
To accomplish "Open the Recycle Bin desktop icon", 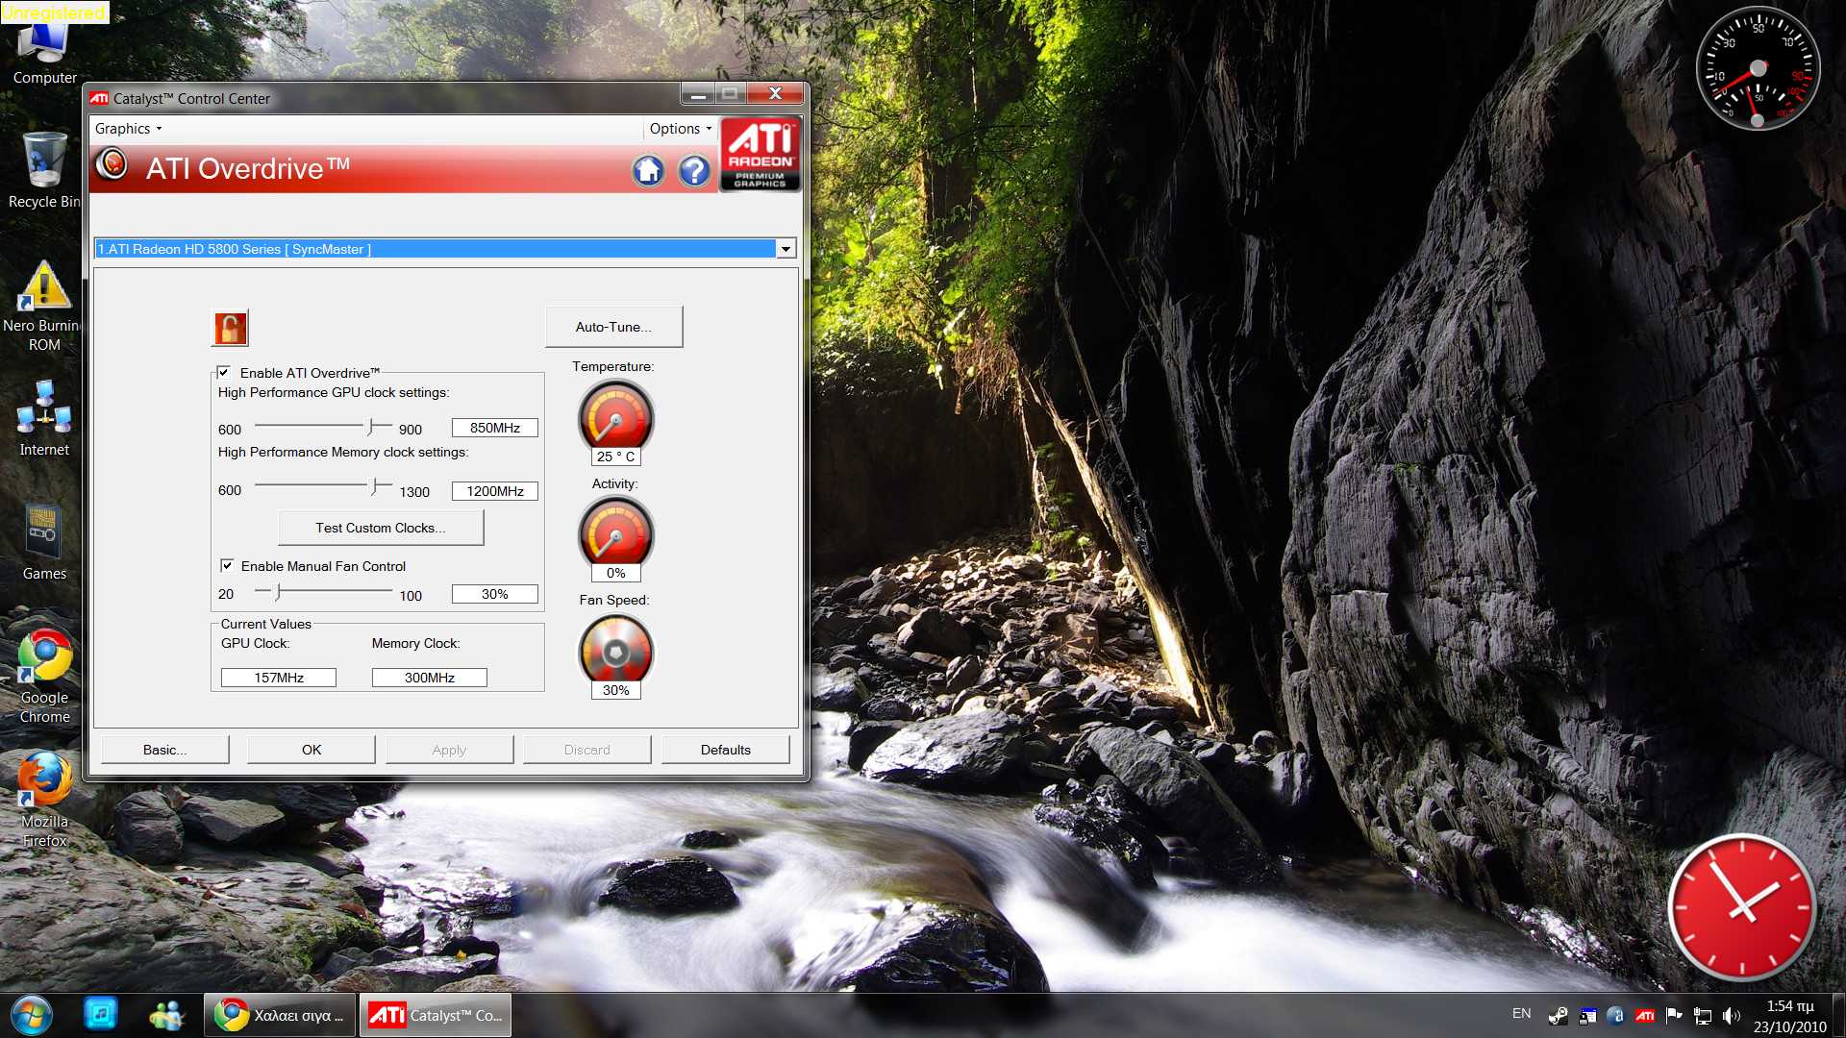I will pos(44,170).
